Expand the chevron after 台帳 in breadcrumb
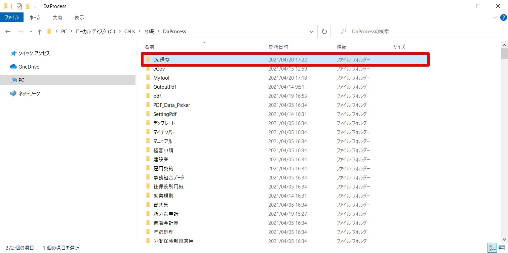The height and width of the screenshot is (253, 508). point(158,32)
